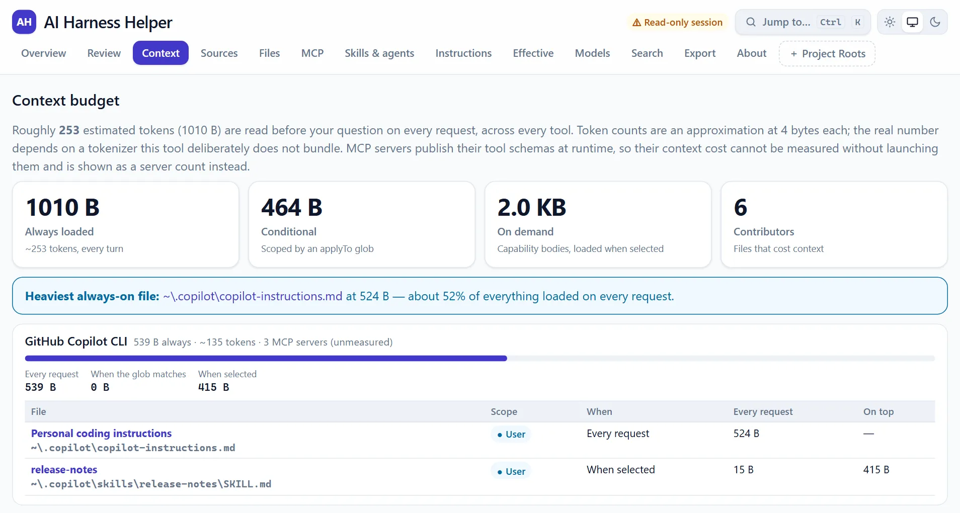960x513 pixels.
Task: Click the search magnifier icon
Action: click(x=751, y=22)
